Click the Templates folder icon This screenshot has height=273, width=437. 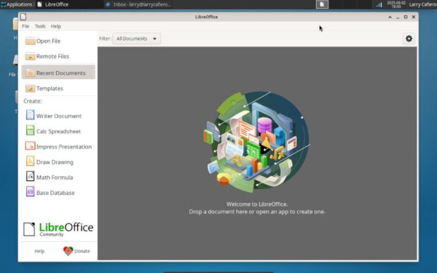pyautogui.click(x=30, y=89)
